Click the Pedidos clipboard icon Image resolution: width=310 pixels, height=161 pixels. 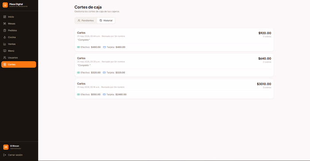4,30
